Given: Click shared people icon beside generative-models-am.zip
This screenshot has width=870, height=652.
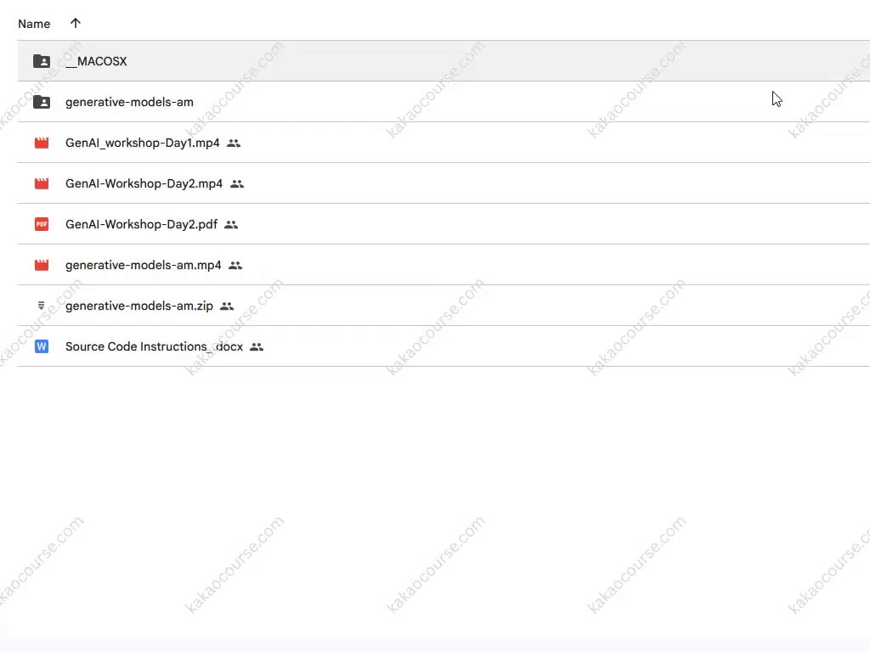Looking at the screenshot, I should (227, 306).
